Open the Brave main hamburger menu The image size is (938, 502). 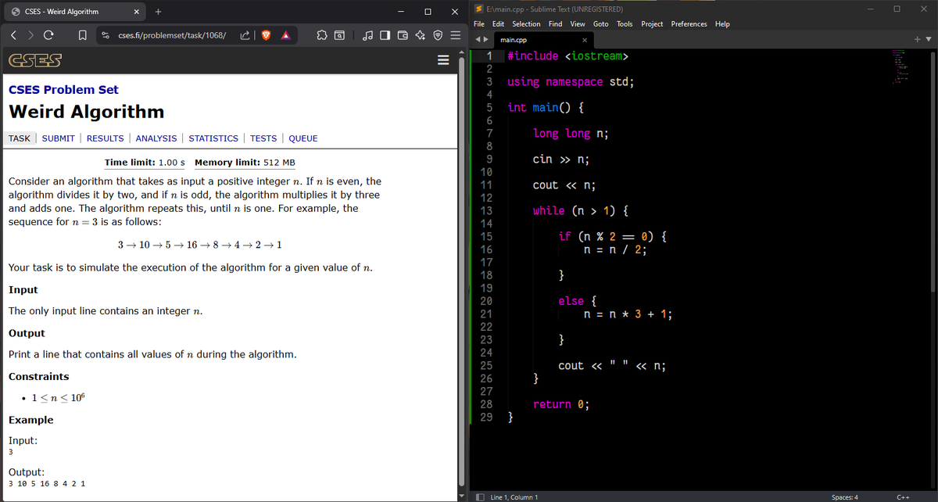point(456,35)
